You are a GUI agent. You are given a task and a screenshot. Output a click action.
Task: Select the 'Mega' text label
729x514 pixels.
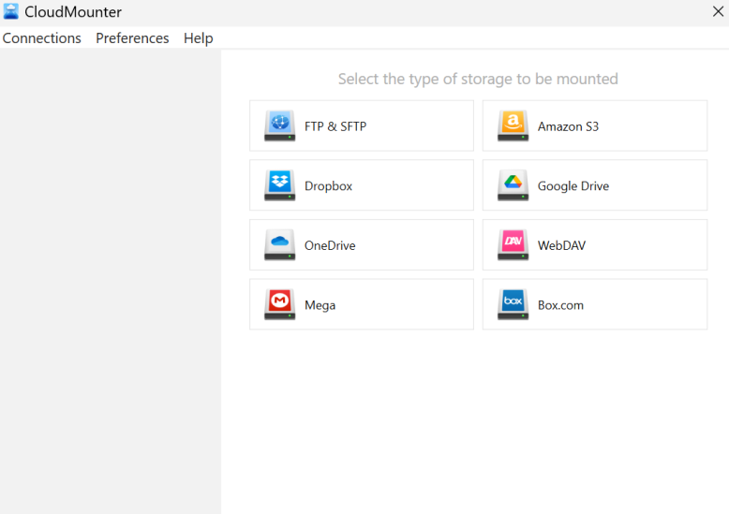tap(320, 306)
